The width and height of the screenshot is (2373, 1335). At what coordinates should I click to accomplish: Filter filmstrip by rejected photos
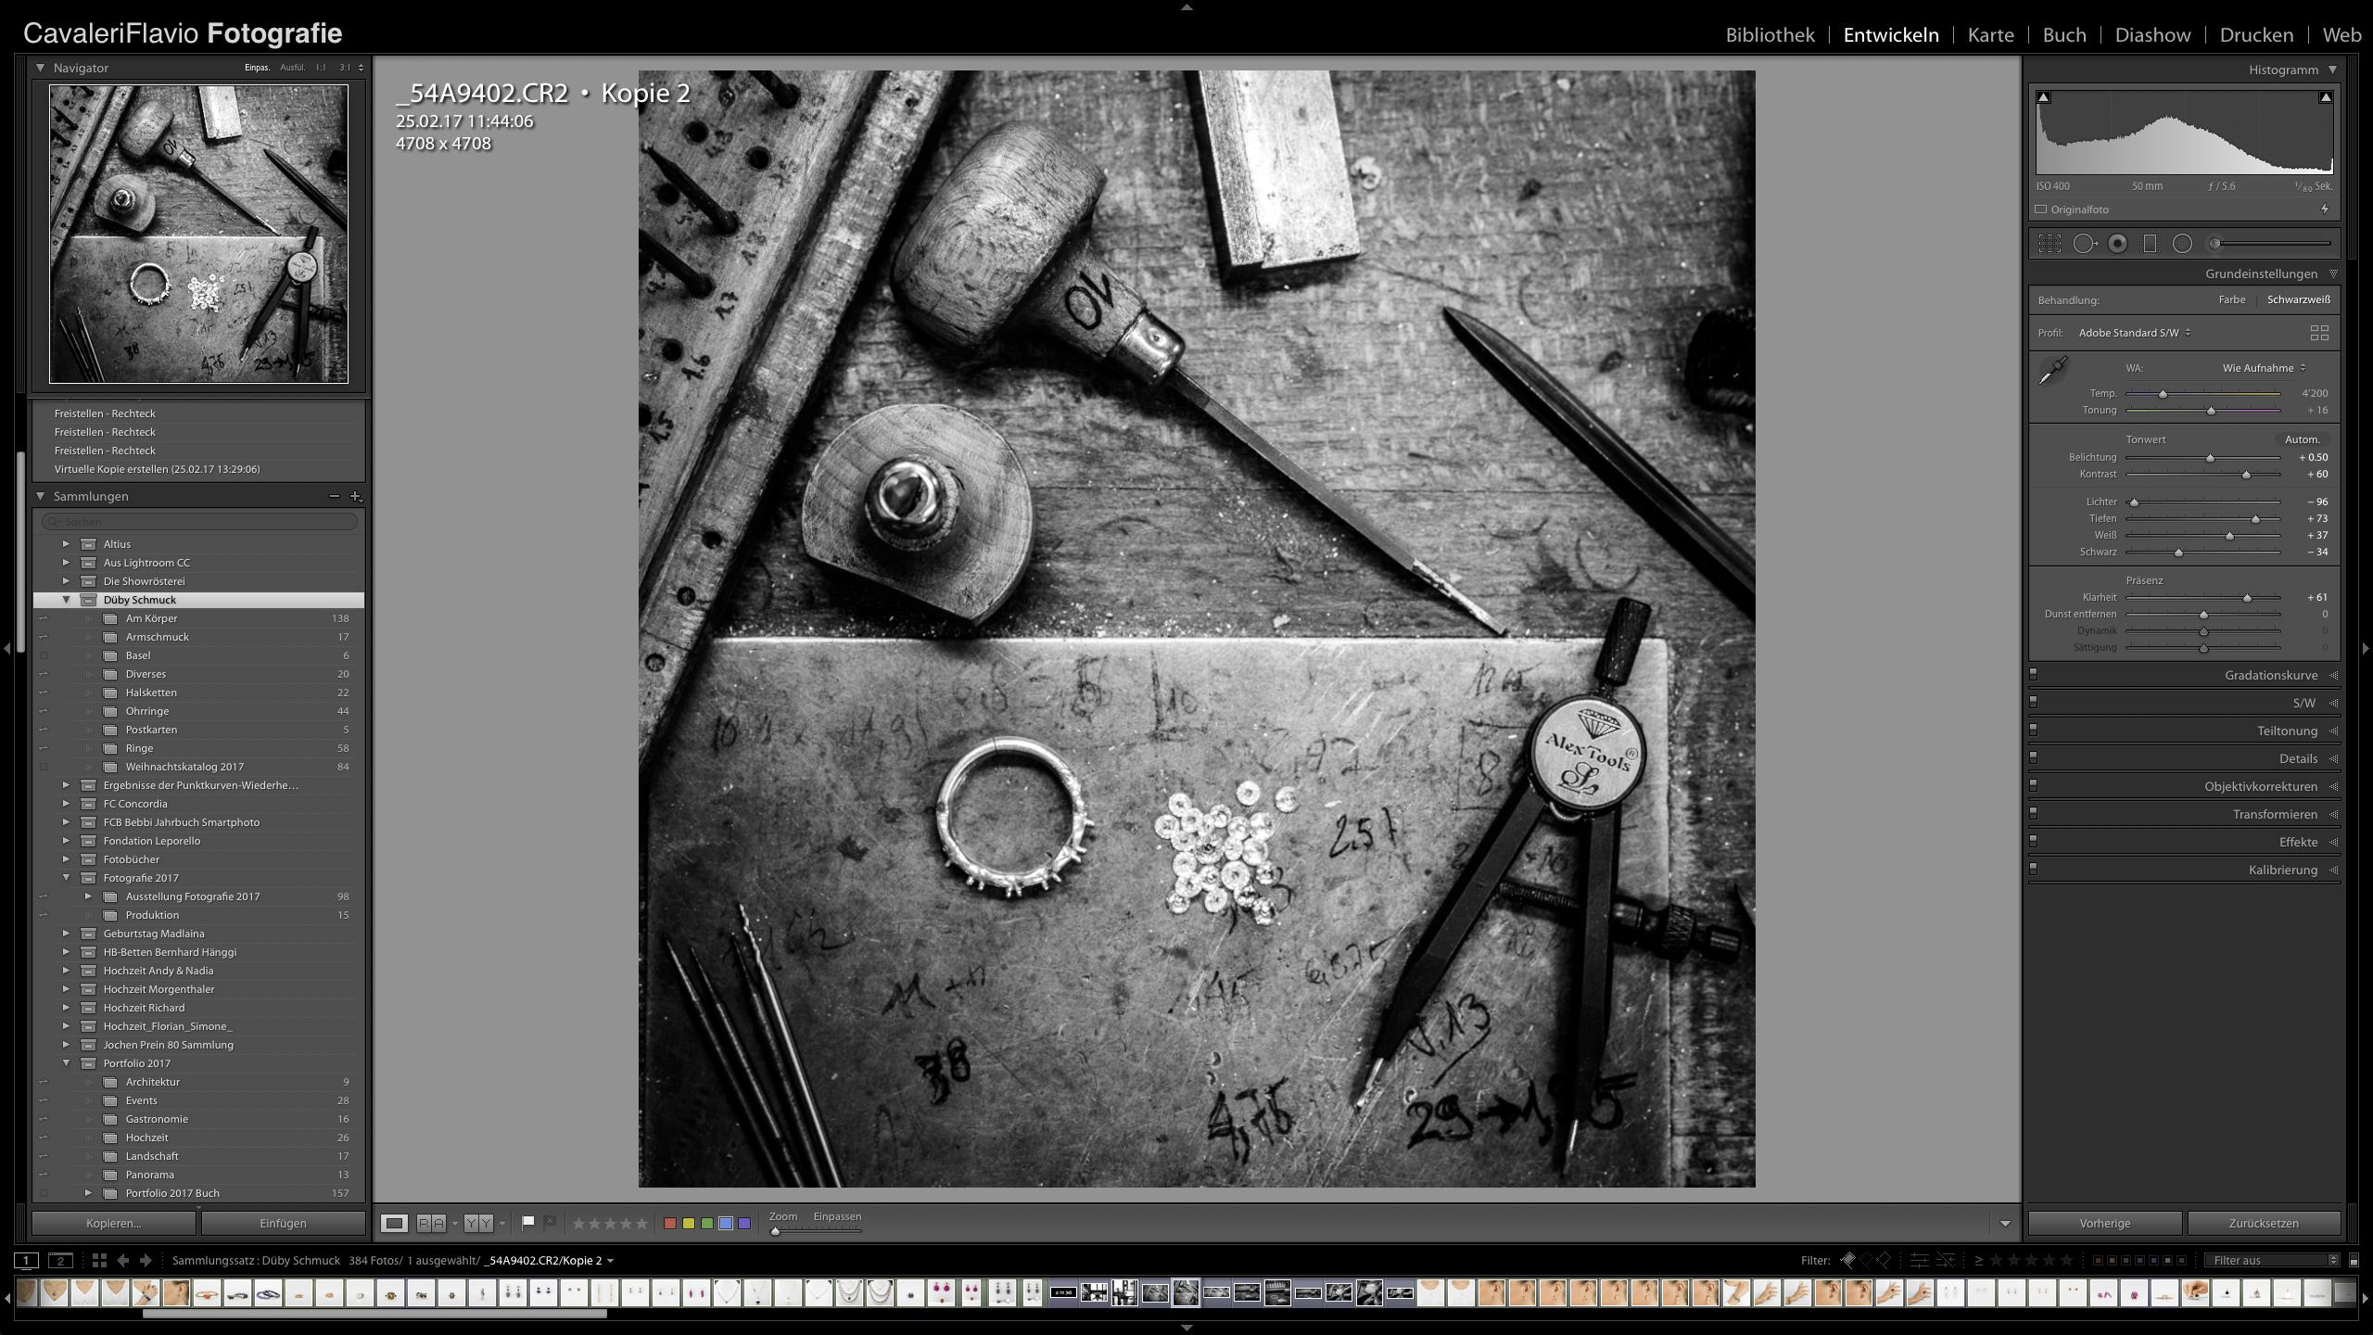point(1883,1260)
